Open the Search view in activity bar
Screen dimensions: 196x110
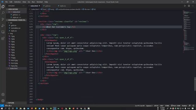pos(3,13)
